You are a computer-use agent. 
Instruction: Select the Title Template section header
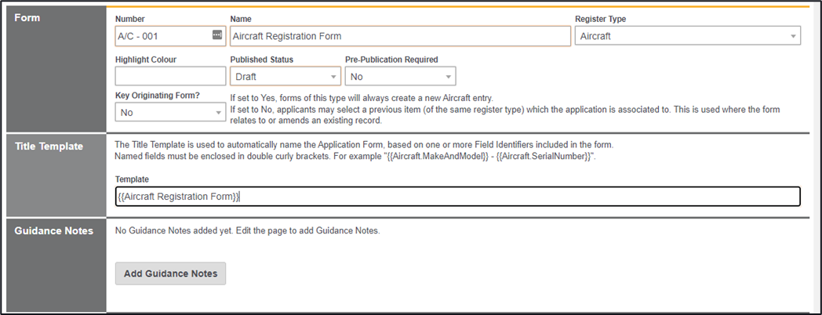click(49, 147)
